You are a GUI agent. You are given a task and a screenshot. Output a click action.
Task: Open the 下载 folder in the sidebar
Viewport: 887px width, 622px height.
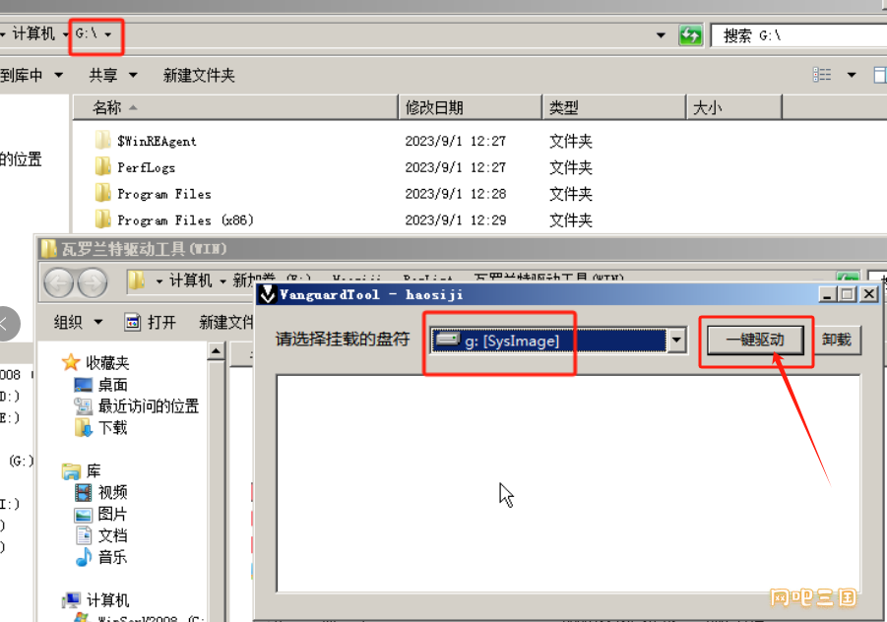pos(100,427)
